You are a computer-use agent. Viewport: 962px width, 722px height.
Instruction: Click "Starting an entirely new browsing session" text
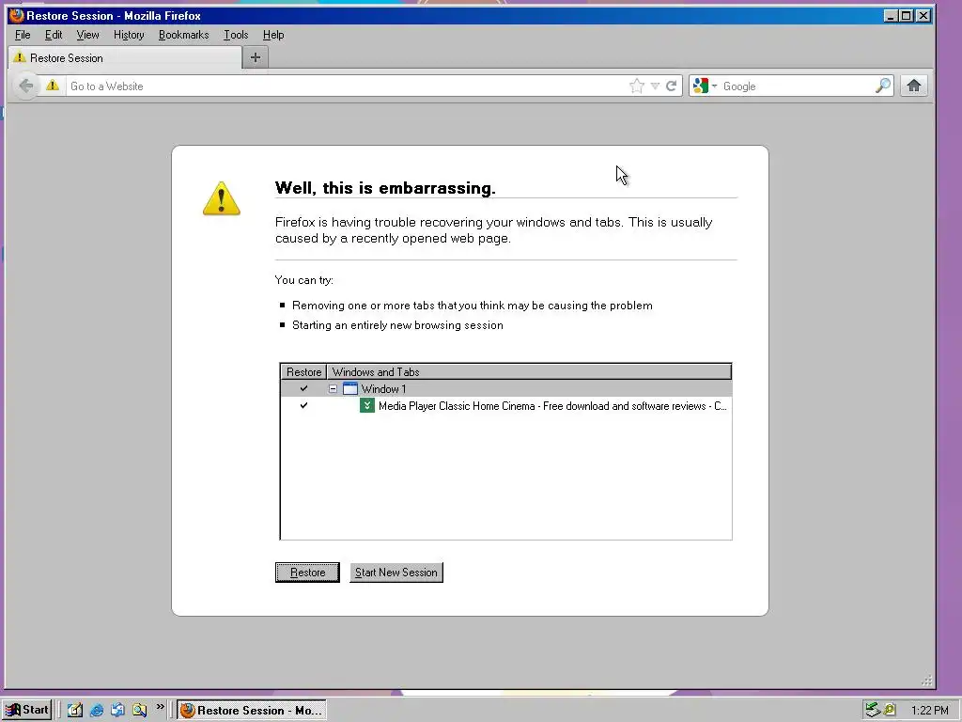[x=397, y=324]
